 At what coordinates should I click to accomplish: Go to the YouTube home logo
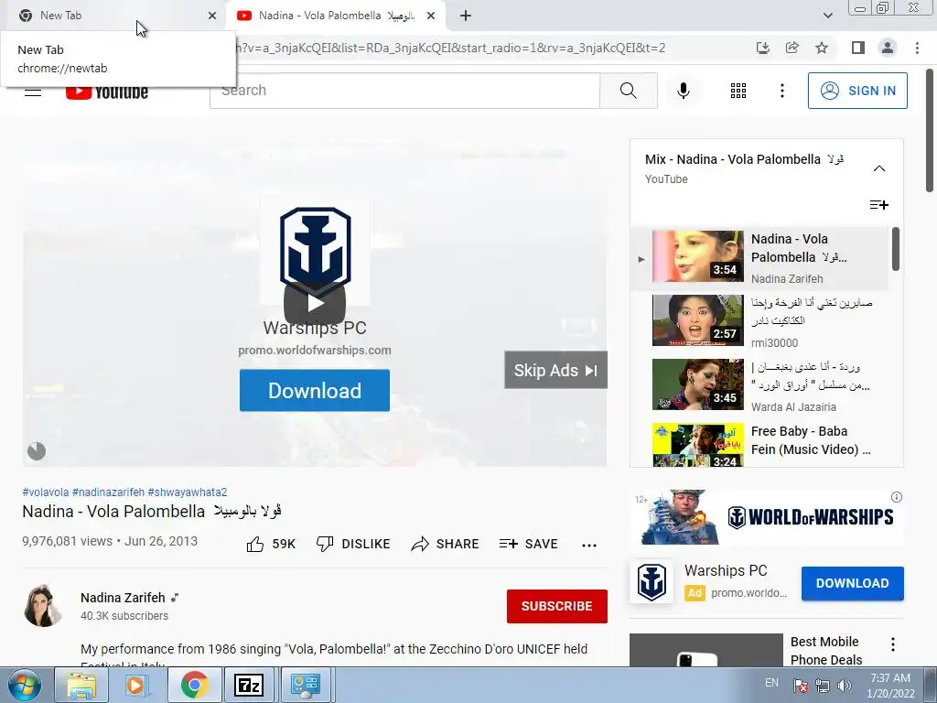coord(107,92)
